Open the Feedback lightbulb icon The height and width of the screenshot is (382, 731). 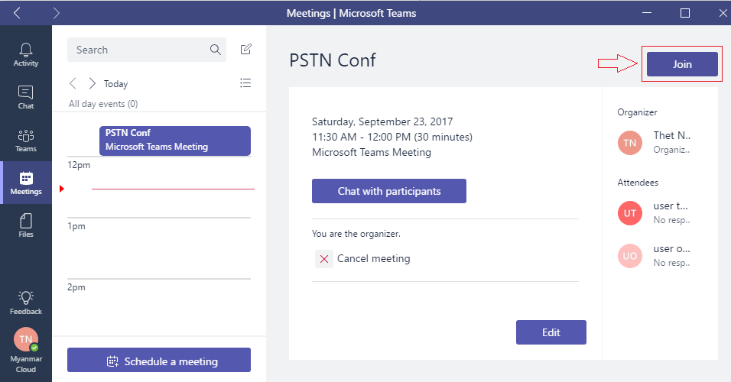click(26, 298)
